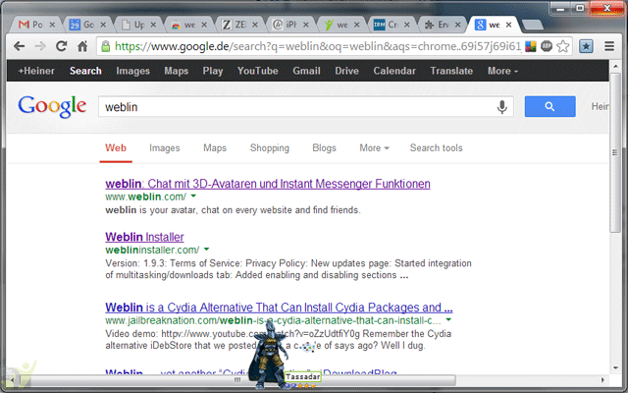
Task: Click the Tassadar avatar figure
Action: tap(268, 355)
